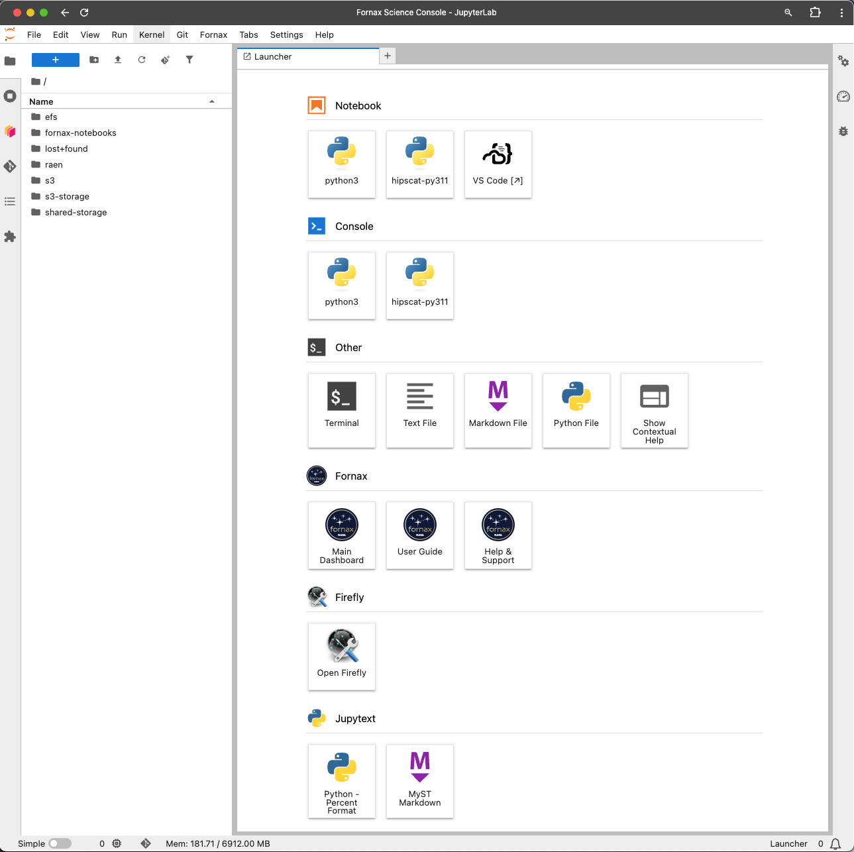Click the Git sidebar icon
The image size is (854, 852).
pyautogui.click(x=10, y=166)
